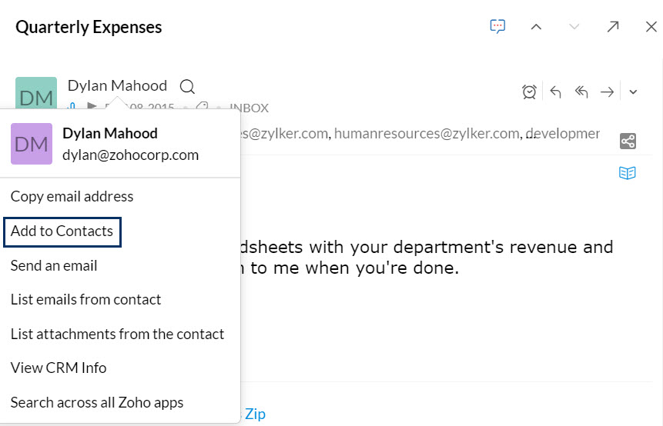Reply all using the double arrow icon
663x426 pixels.
coord(581,92)
